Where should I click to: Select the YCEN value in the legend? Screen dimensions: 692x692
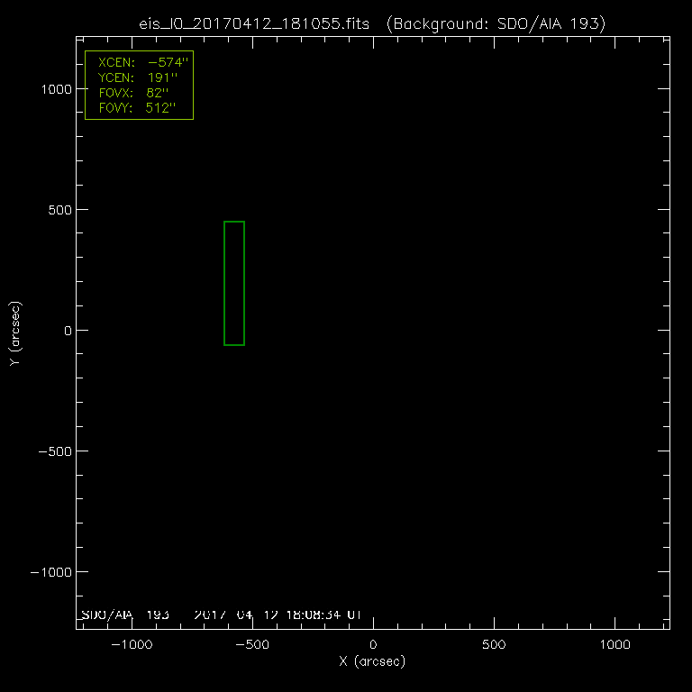(x=162, y=78)
